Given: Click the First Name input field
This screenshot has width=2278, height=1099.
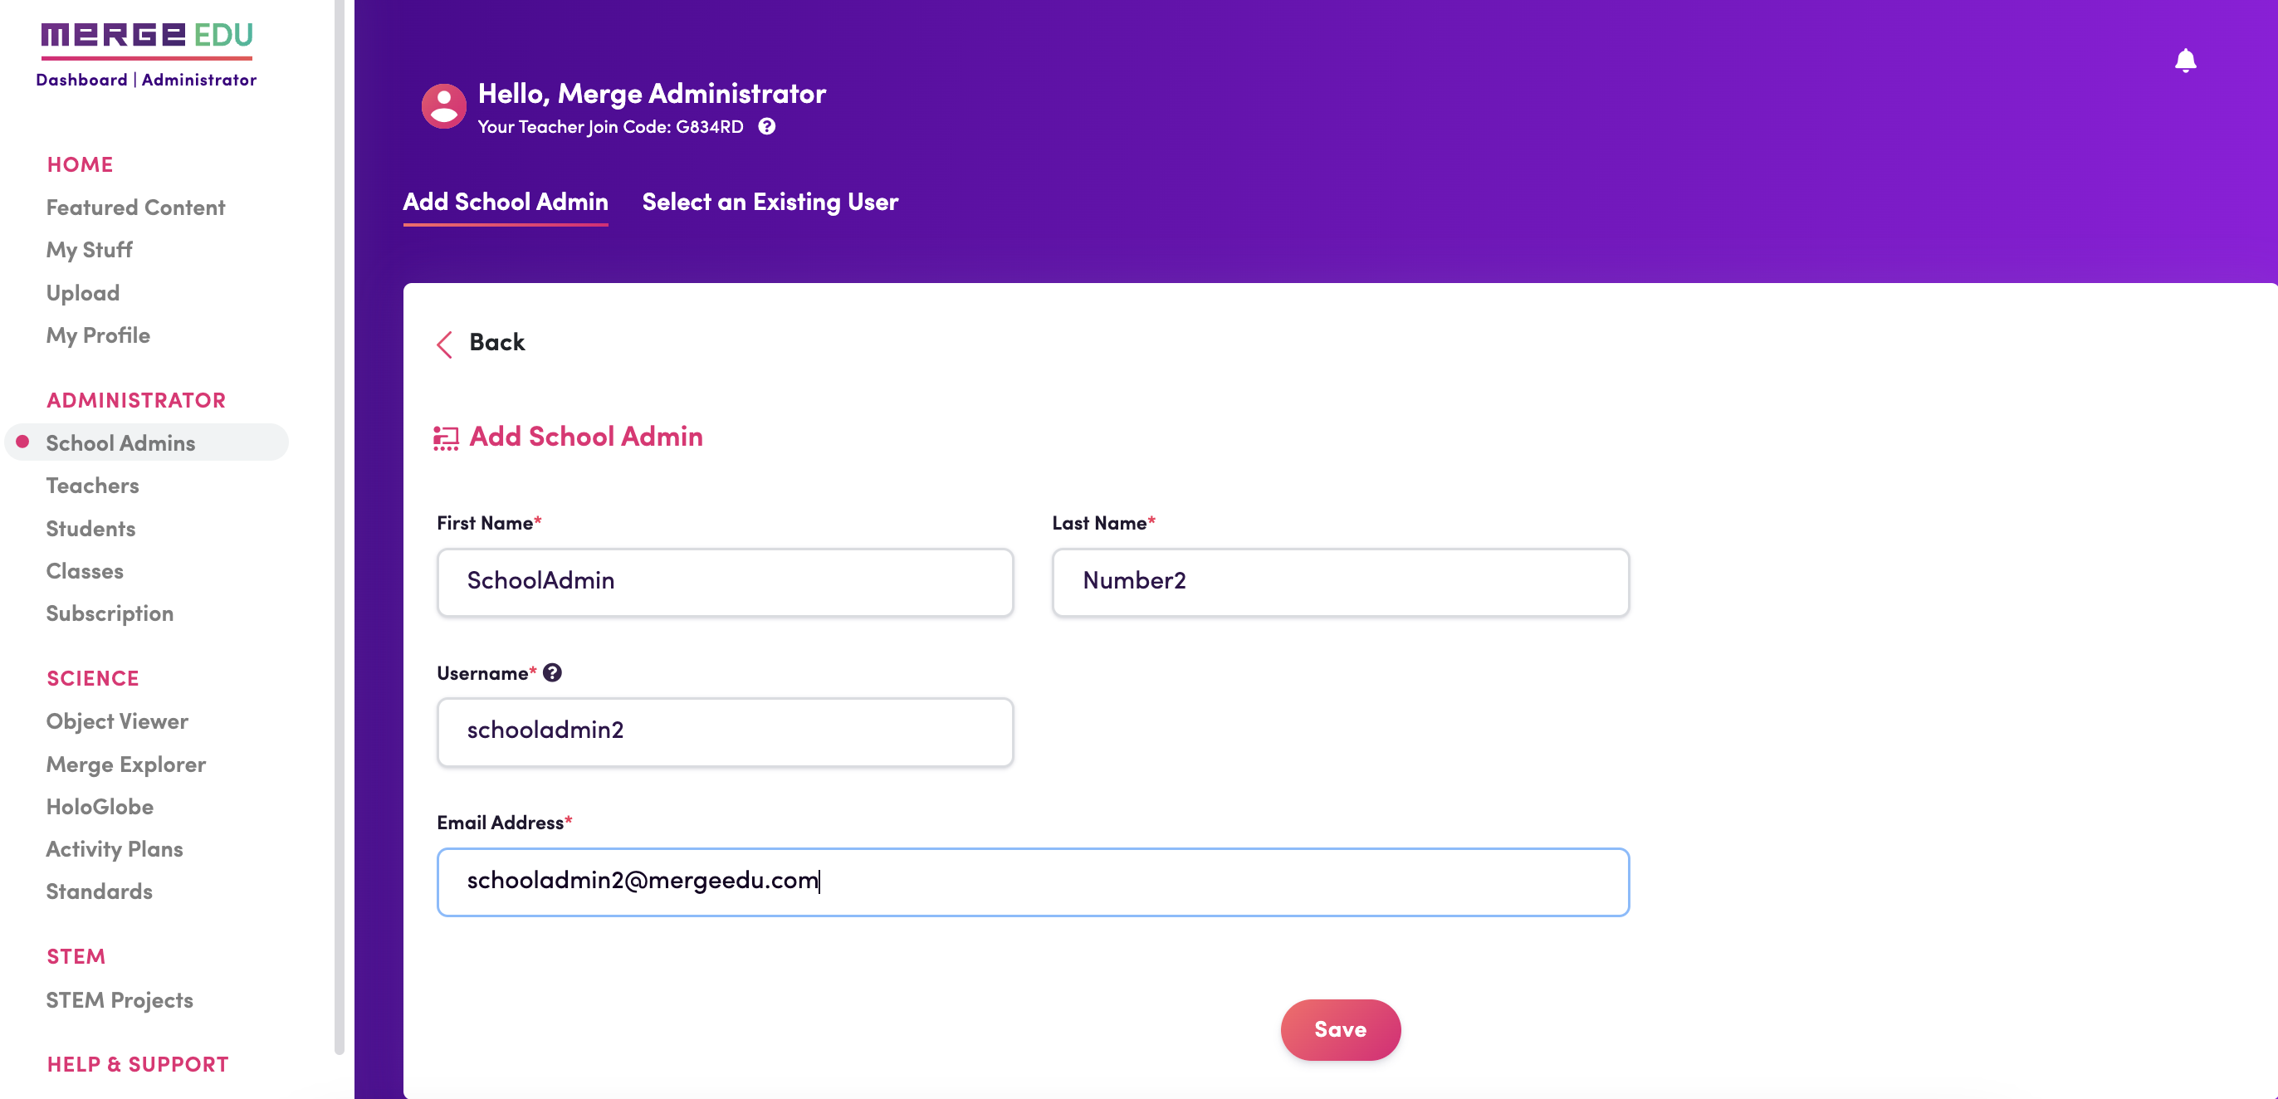Looking at the screenshot, I should pyautogui.click(x=725, y=582).
